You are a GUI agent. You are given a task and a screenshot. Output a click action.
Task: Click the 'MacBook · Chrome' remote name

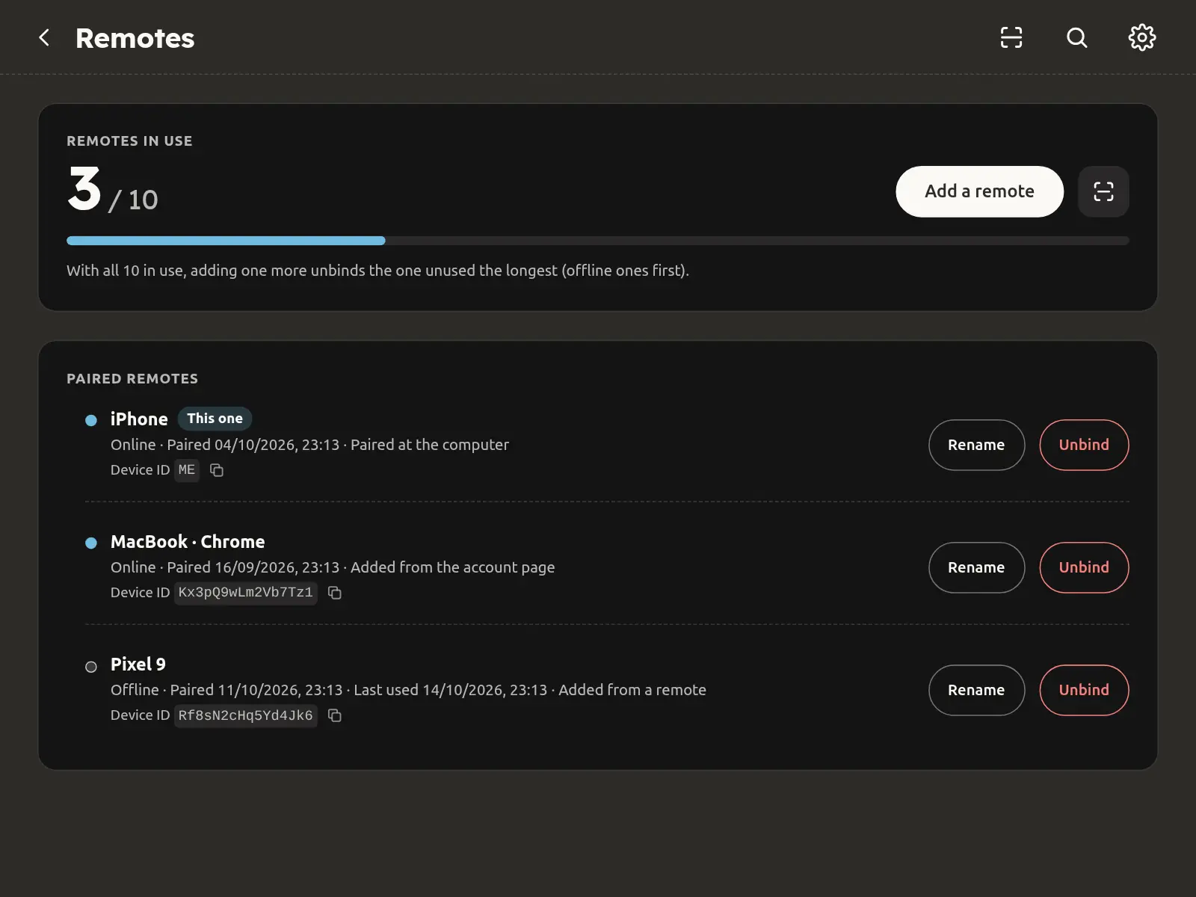(x=188, y=542)
